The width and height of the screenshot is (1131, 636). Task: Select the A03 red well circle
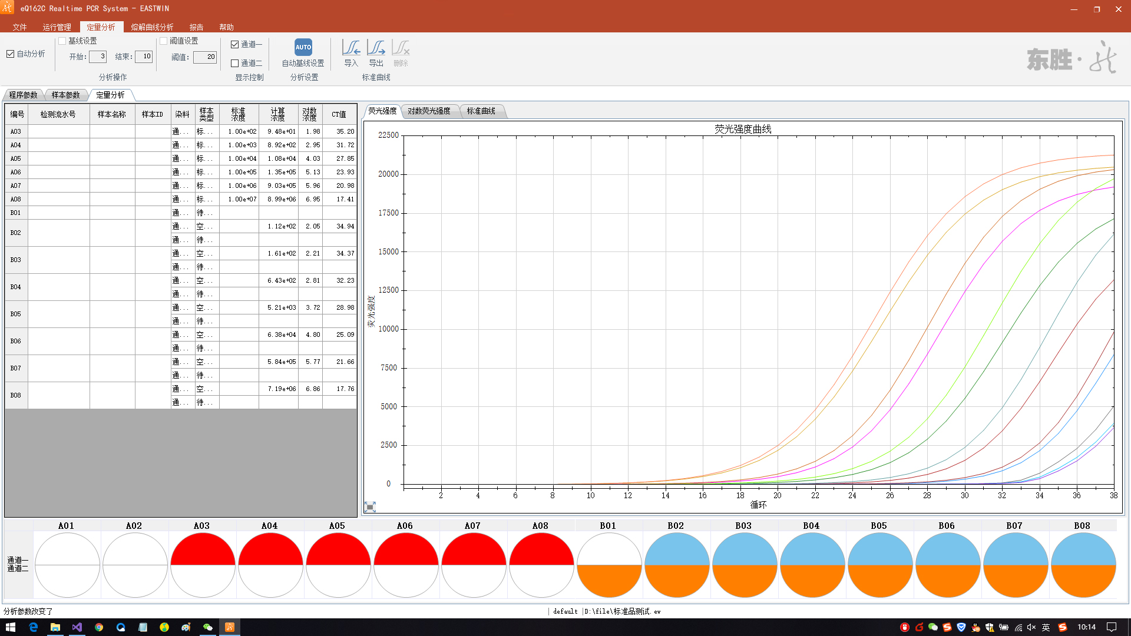click(x=203, y=564)
